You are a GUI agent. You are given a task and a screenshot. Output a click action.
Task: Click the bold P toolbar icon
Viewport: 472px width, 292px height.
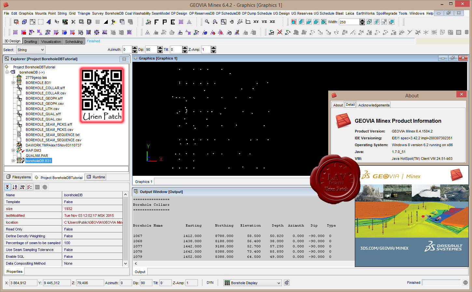[165, 22]
